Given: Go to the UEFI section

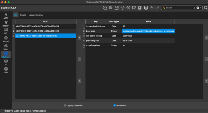Looking at the screenshot, I should (5, 70).
